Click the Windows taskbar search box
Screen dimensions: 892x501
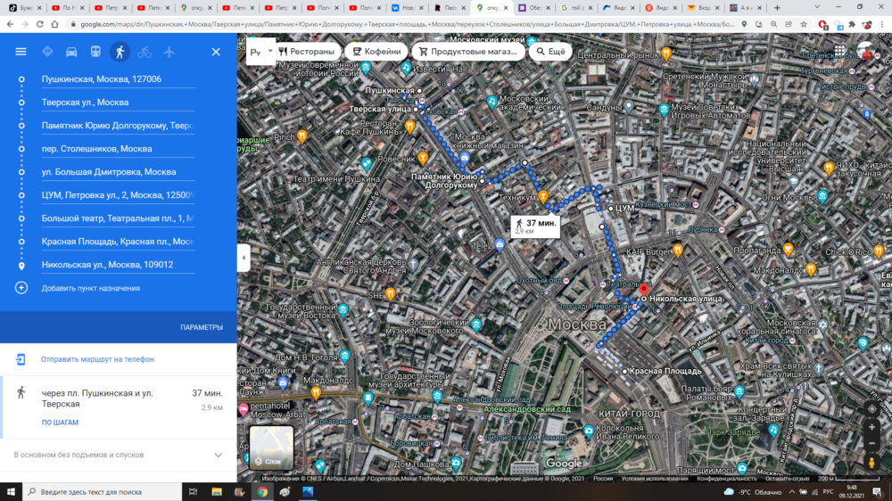point(103,492)
